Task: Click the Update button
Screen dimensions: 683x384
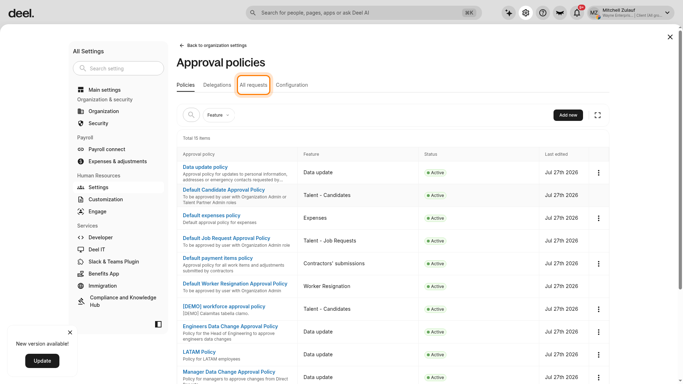Action: click(x=42, y=361)
